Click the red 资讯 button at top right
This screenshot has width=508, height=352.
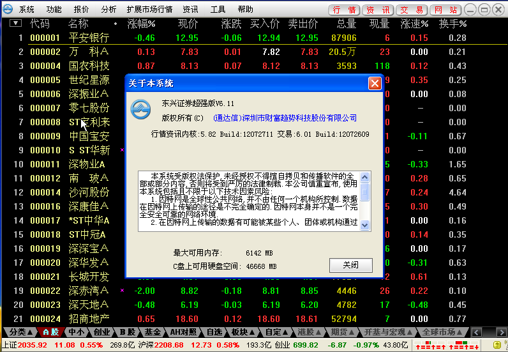(x=378, y=10)
